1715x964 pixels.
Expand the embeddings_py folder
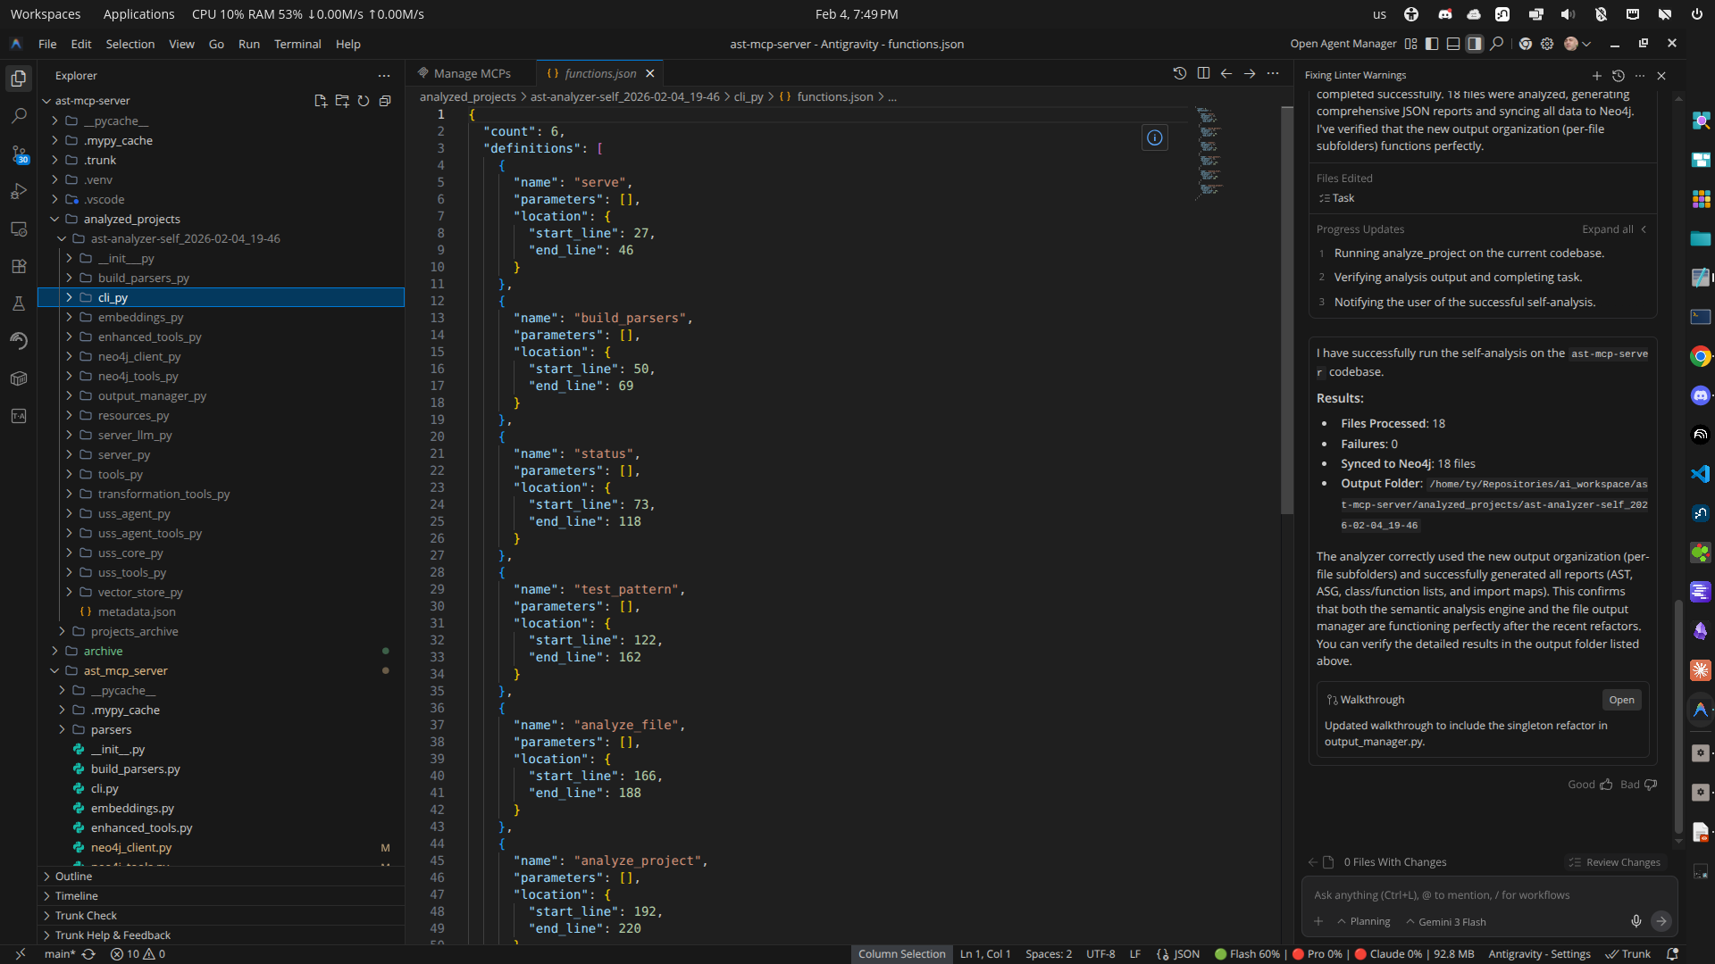(140, 317)
